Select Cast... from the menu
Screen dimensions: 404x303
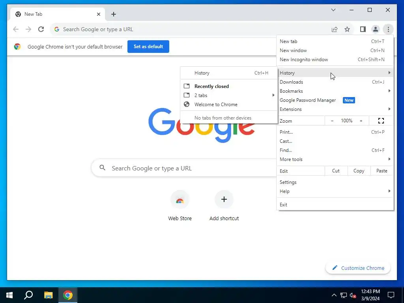pyautogui.click(x=335, y=141)
